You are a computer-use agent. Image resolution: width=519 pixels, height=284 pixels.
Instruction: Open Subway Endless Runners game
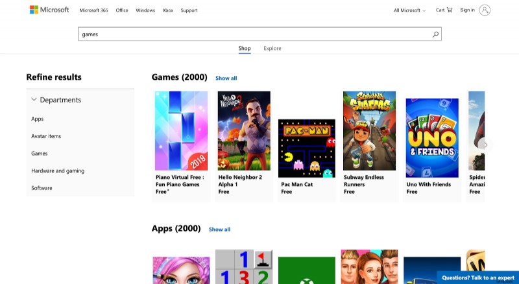pos(369,130)
